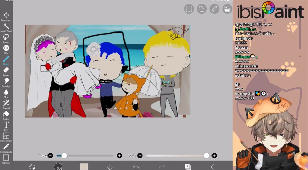The height and width of the screenshot is (170, 308).
Task: Select the Transform tool
Action: coord(6,17)
